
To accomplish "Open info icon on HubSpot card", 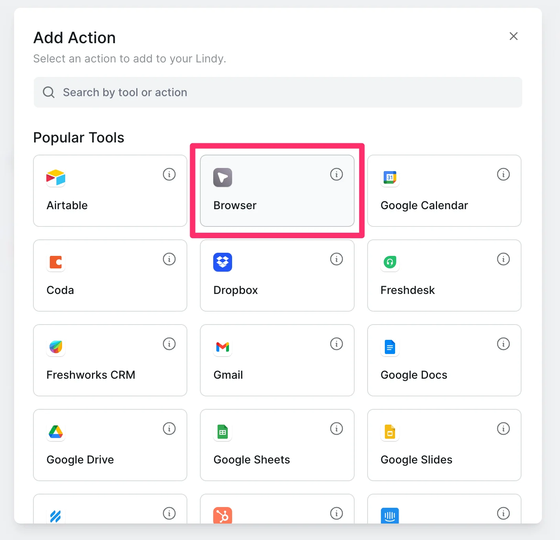I will (337, 513).
